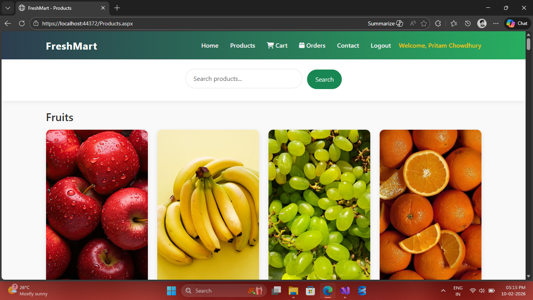Click the page vertical scrollbar
The height and width of the screenshot is (300, 533).
[529, 156]
